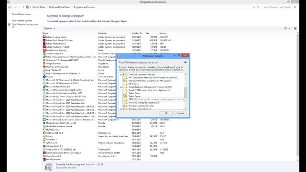The image size is (306, 172).
Task: Select the WampServer 2.2 icon
Action: point(44,156)
